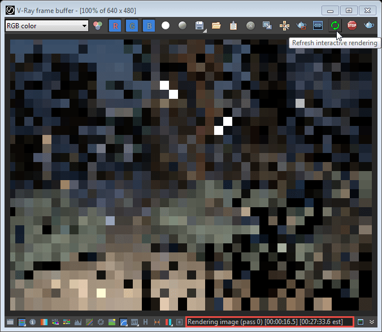Click the color swatches icon beside channel dropdown
The image size is (382, 332).
(98, 25)
